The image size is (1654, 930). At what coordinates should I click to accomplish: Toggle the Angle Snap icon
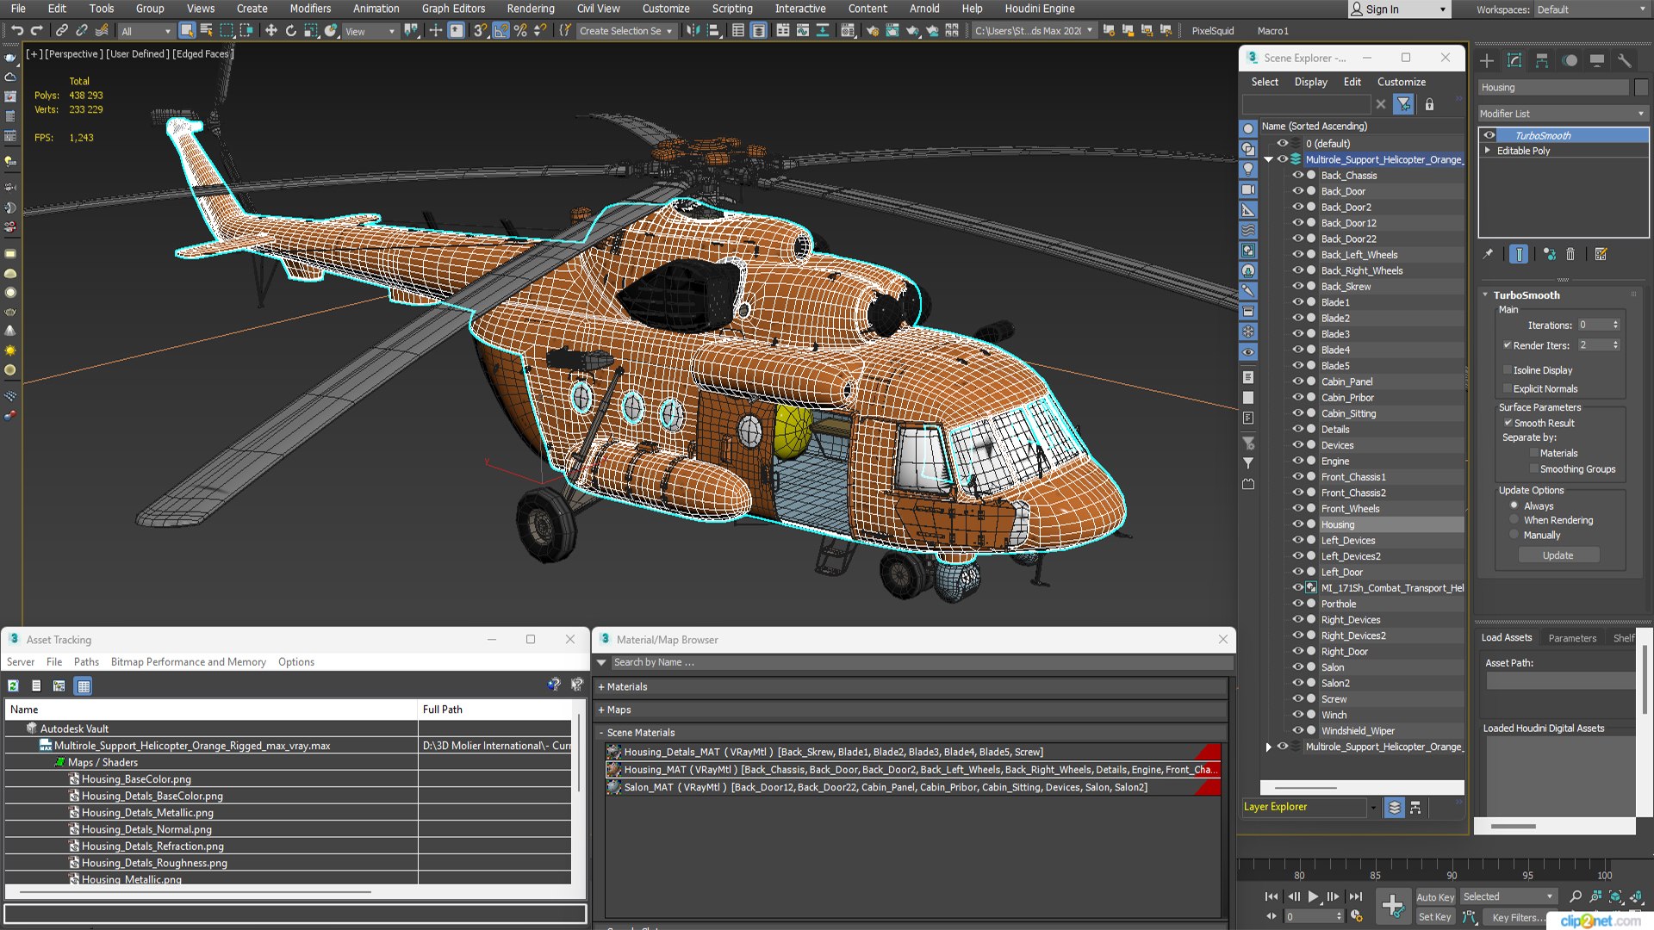click(x=501, y=31)
